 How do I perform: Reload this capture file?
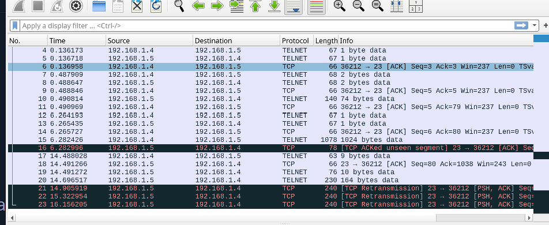(x=156, y=6)
